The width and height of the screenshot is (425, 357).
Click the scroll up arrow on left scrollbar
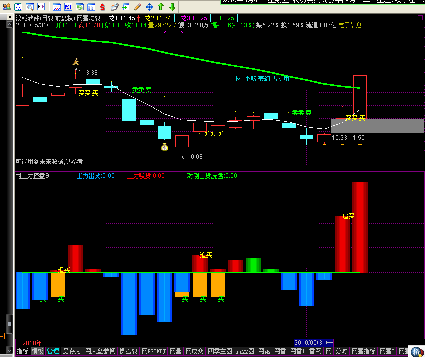click(9, 25)
